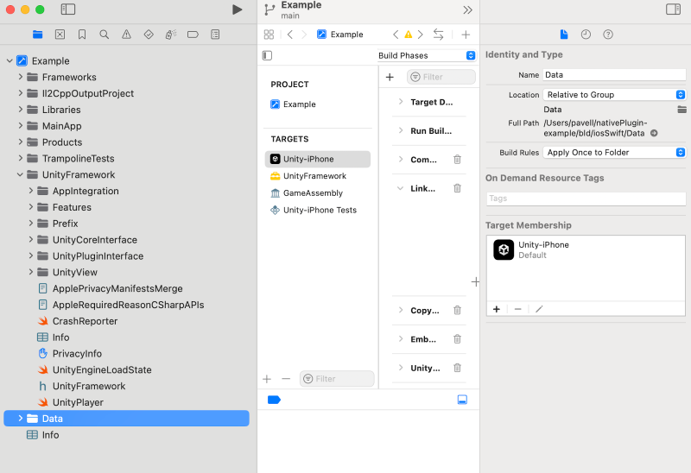Image resolution: width=691 pixels, height=473 pixels.
Task: Open the related items grid menu
Action: [x=269, y=35]
